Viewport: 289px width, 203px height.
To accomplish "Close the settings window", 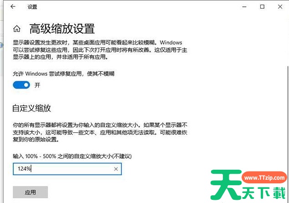I will click(280, 7).
